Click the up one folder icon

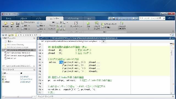9,35
